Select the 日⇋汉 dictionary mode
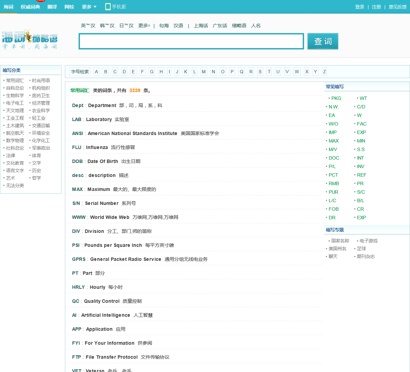 click(x=126, y=26)
